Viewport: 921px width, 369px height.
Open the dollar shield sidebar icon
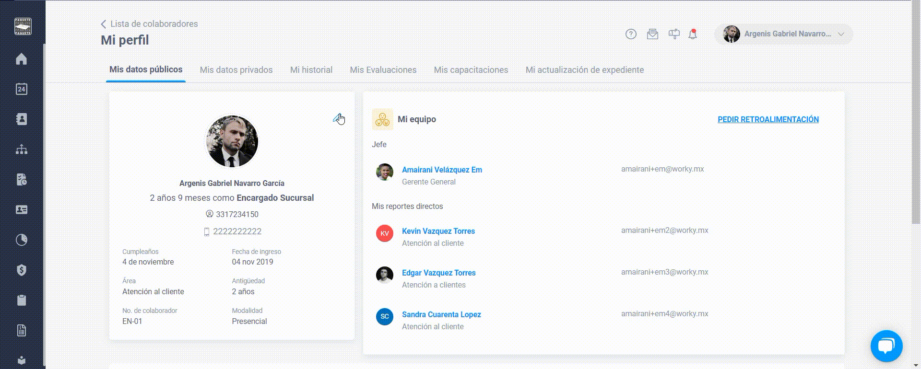point(21,270)
